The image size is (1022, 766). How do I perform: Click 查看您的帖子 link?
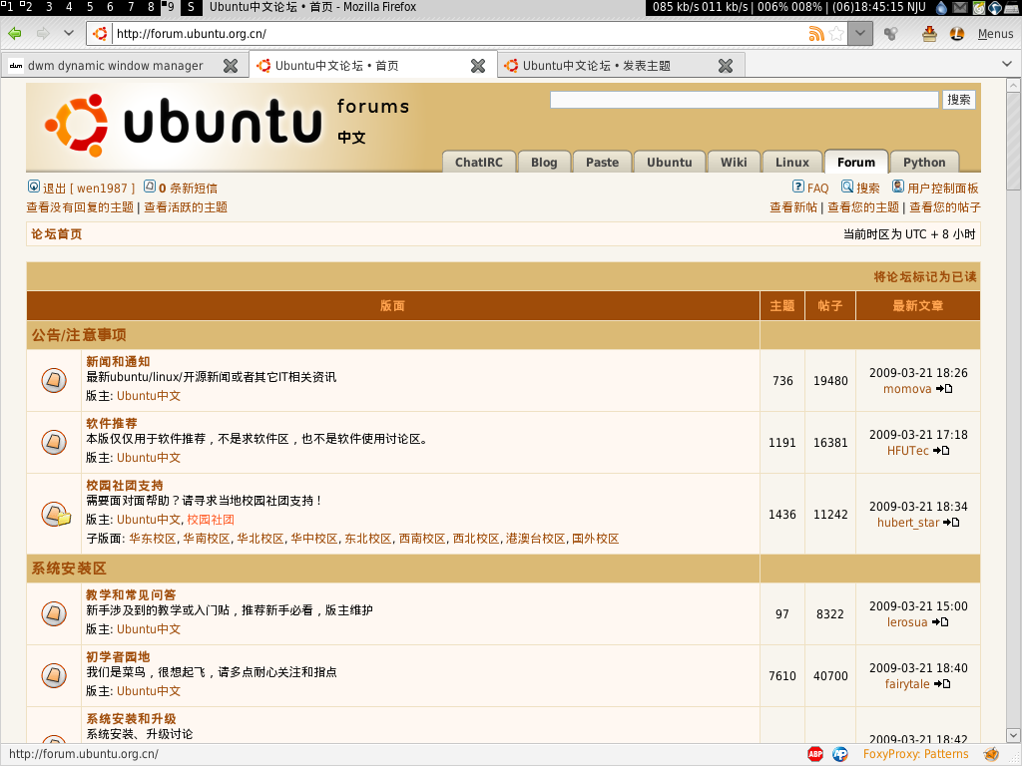point(945,207)
